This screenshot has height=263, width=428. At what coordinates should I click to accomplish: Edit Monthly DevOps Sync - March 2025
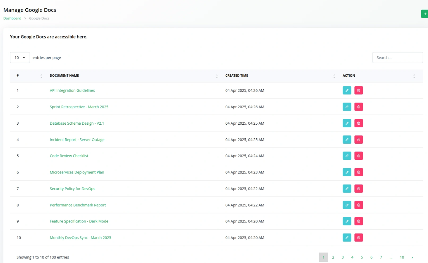(x=347, y=237)
